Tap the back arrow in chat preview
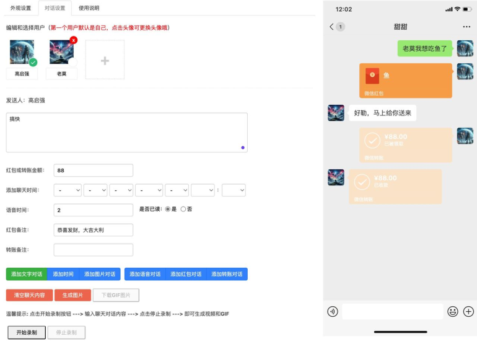This screenshot has width=477, height=341. (x=331, y=27)
